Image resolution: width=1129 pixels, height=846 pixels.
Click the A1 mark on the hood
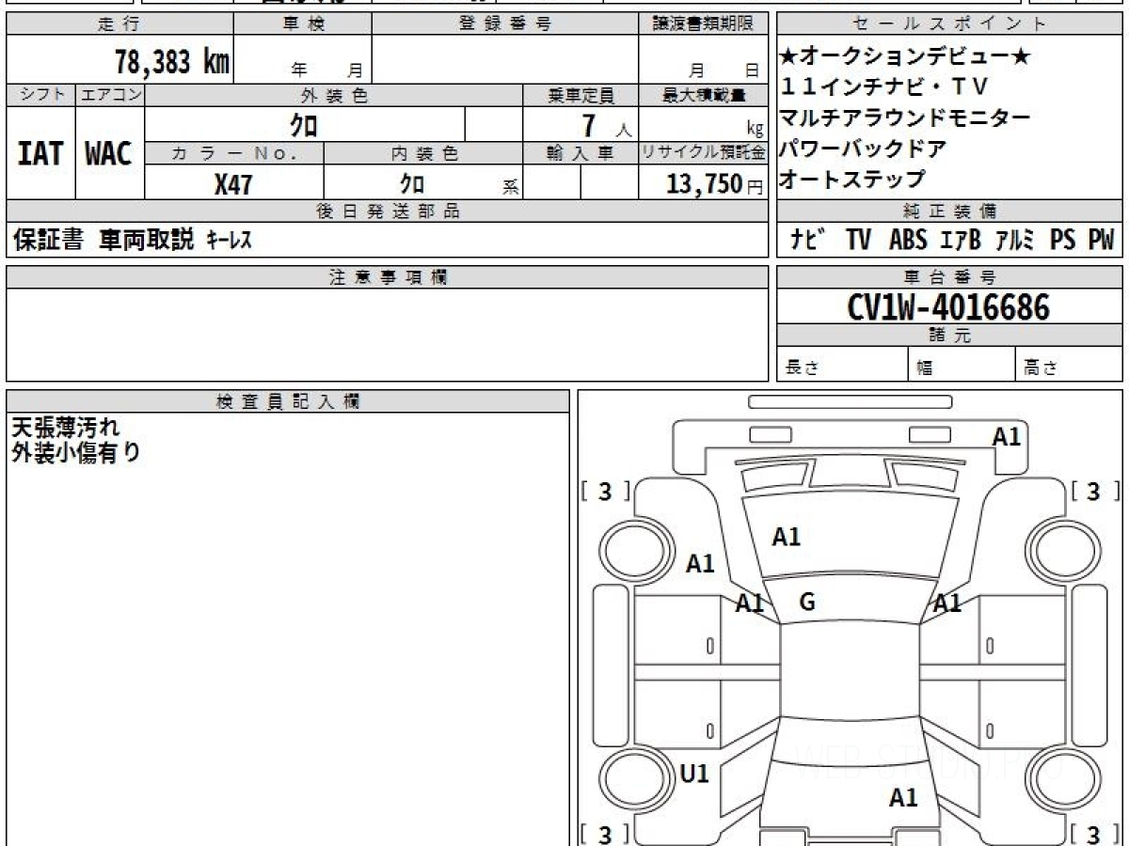[786, 537]
